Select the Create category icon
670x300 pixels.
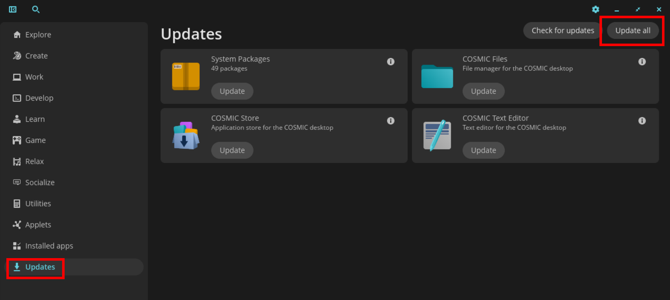point(17,55)
